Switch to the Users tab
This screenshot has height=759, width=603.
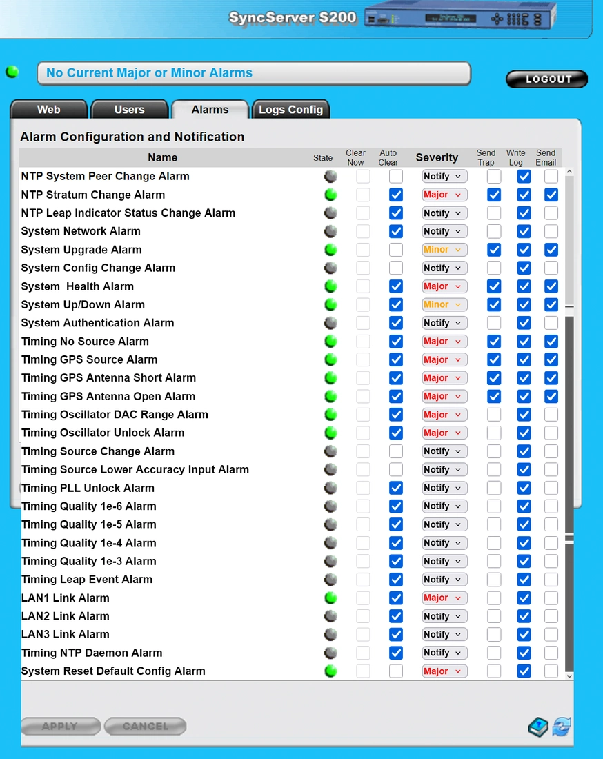(129, 110)
